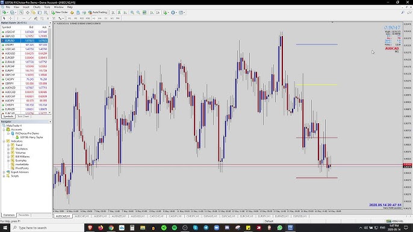Collapse the Indicators tree node
This screenshot has width=413, height=232.
coord(4,141)
